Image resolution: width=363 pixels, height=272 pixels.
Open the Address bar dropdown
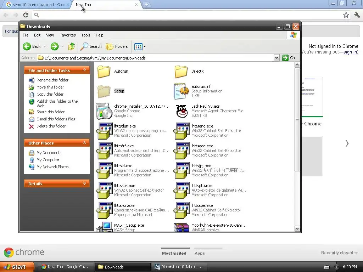[277, 58]
